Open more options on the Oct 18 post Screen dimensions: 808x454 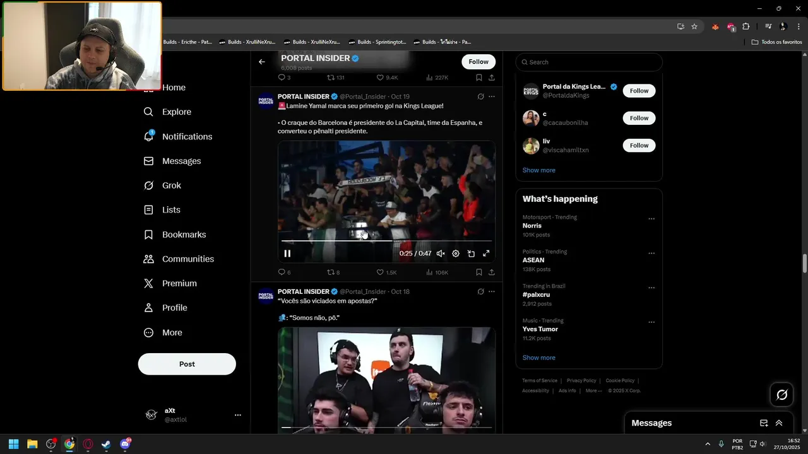click(x=492, y=291)
